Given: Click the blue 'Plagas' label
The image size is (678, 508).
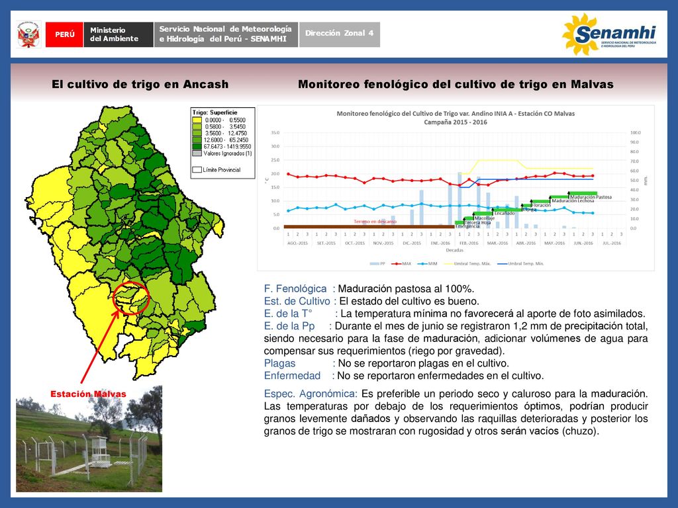Looking at the screenshot, I should pos(280,363).
